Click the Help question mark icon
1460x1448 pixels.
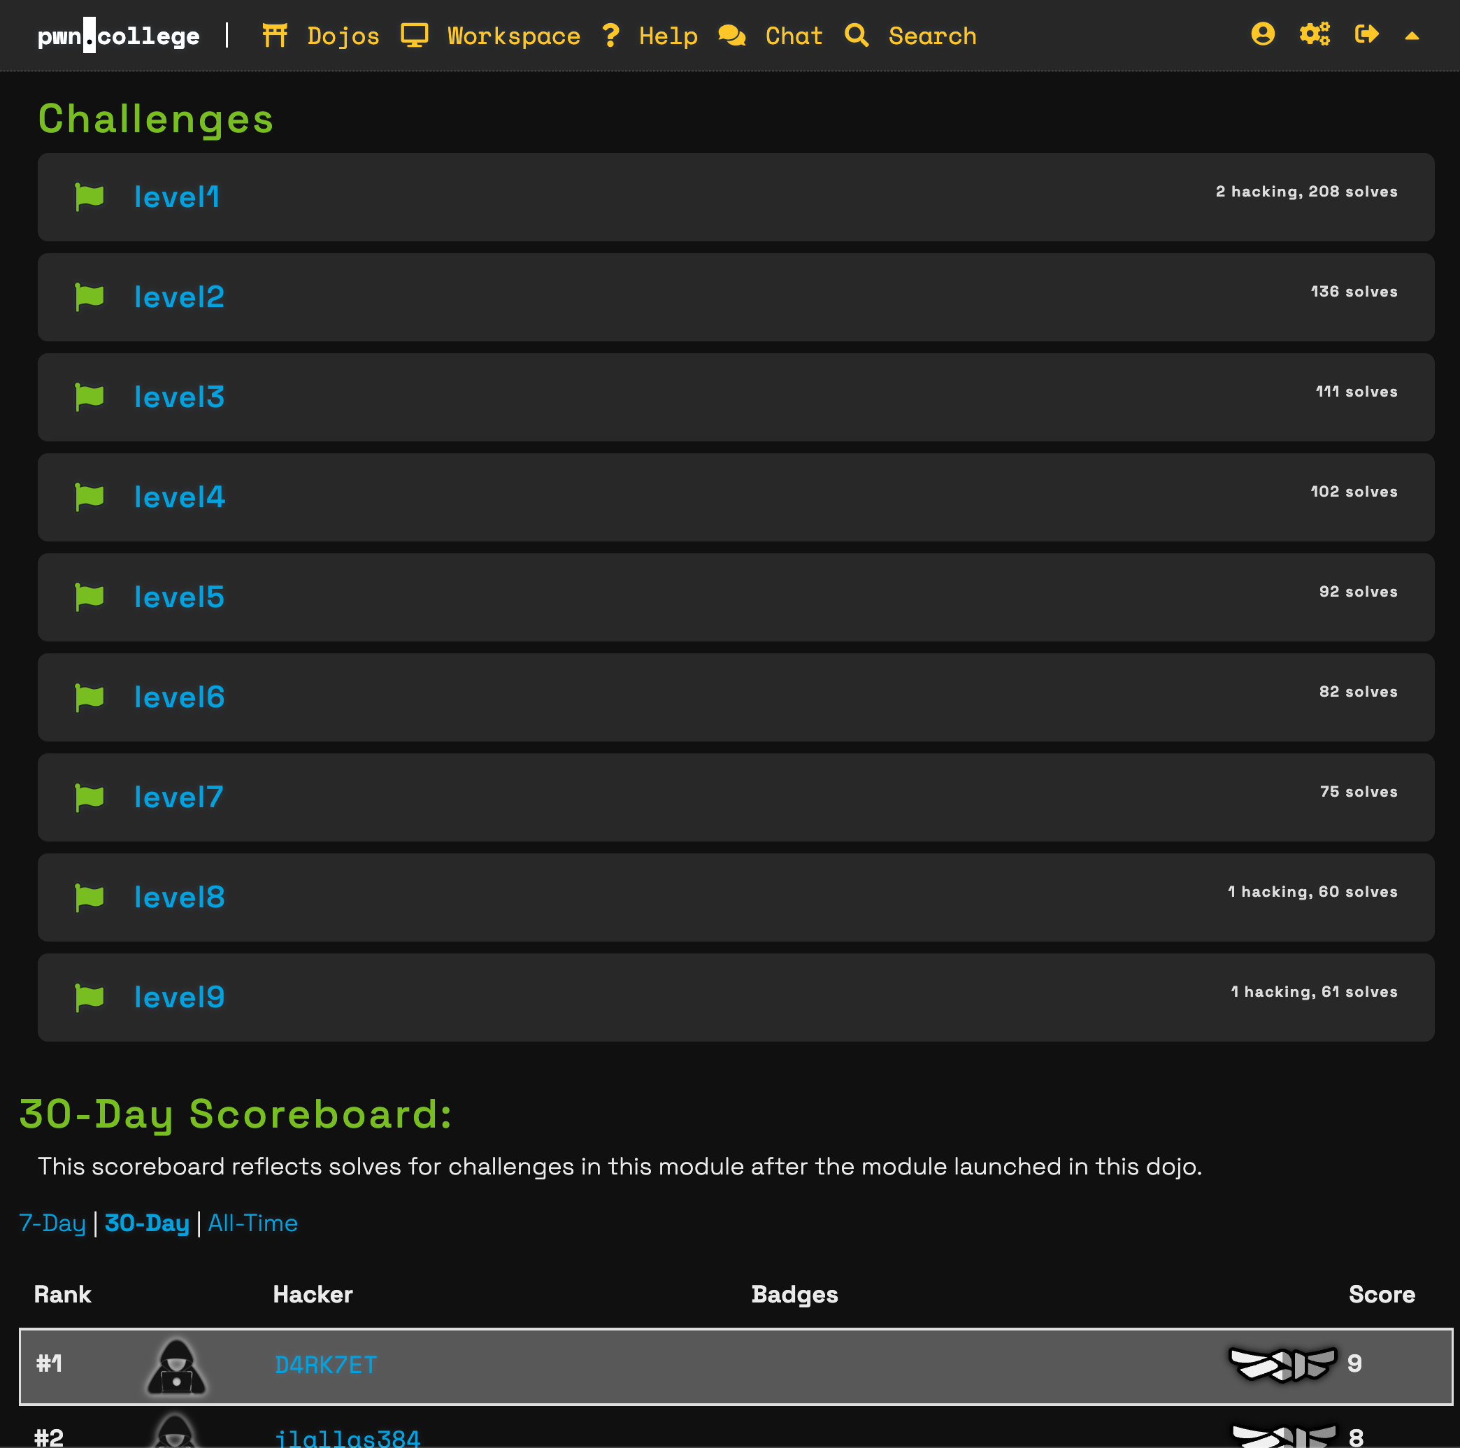click(610, 36)
